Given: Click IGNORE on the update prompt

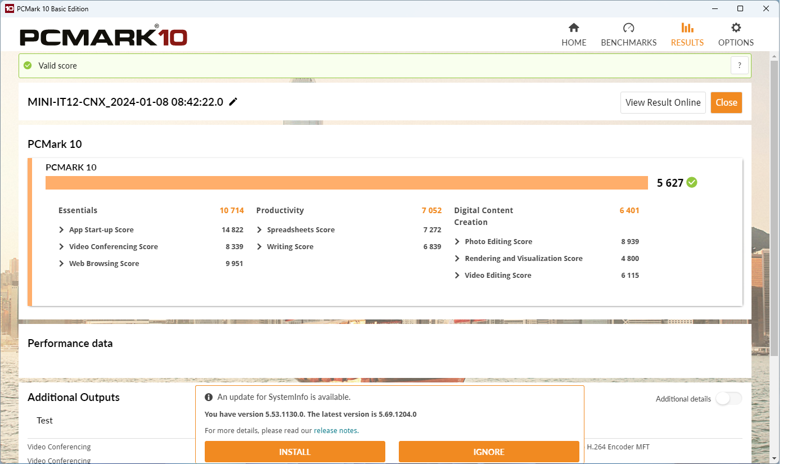Looking at the screenshot, I should pos(489,452).
